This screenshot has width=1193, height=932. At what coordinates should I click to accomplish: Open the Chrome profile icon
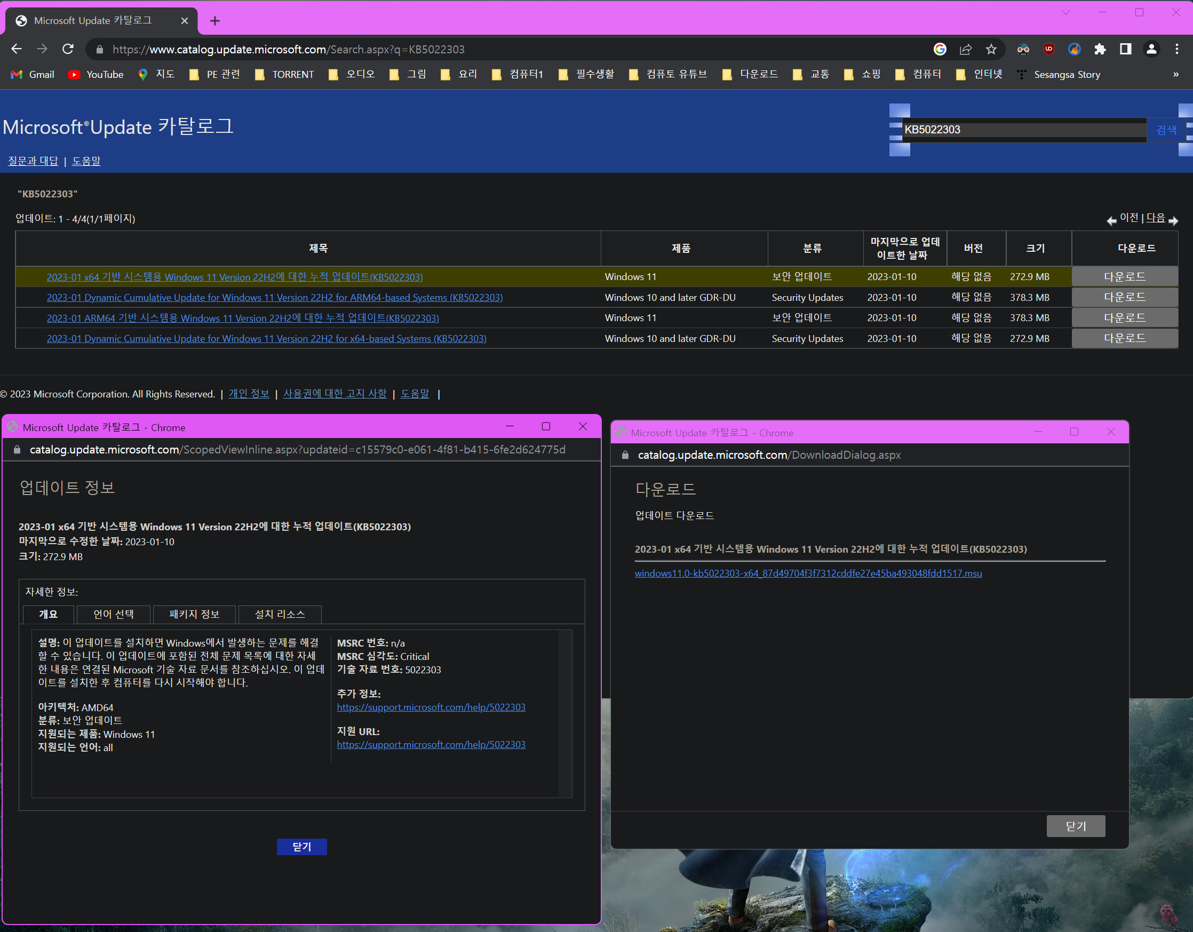coord(1151,49)
